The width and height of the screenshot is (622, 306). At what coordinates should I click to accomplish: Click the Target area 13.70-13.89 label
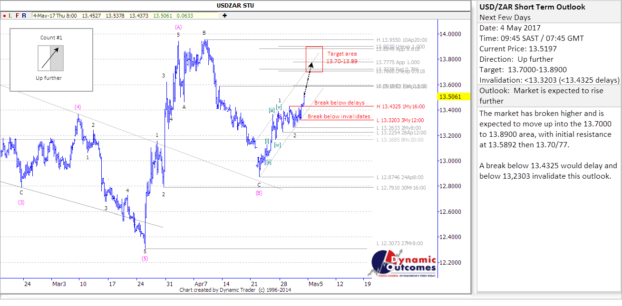tap(342, 57)
